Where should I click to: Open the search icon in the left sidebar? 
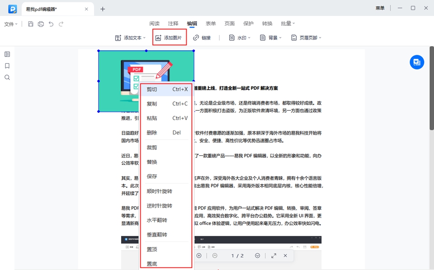tap(7, 77)
